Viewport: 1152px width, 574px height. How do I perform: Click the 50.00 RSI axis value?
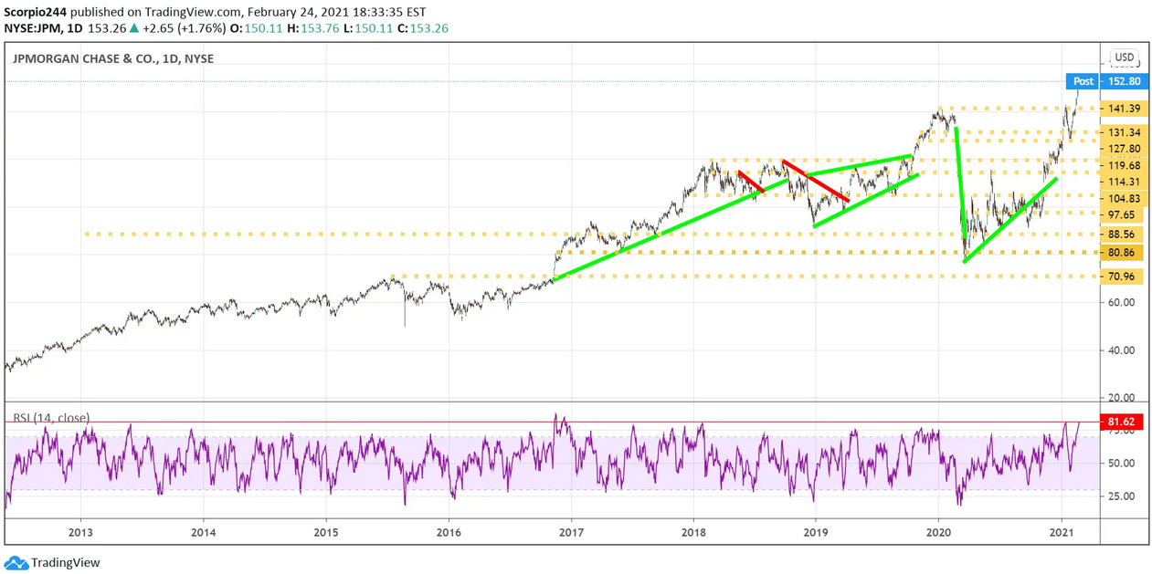pyautogui.click(x=1121, y=463)
